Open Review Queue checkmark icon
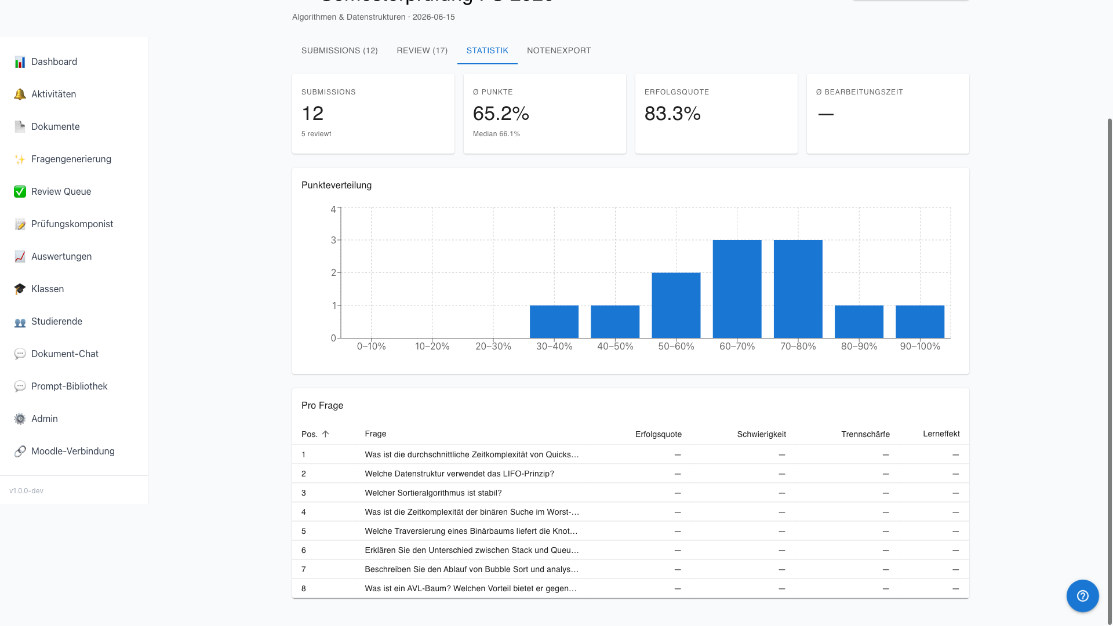 click(x=20, y=192)
